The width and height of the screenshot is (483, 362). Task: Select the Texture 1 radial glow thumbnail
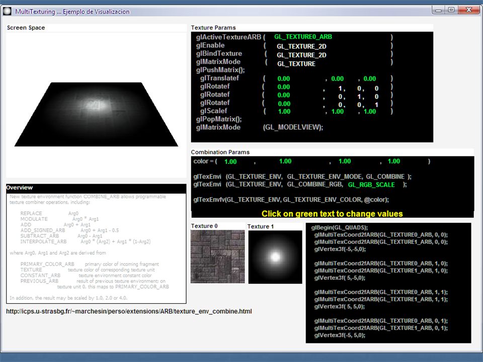pos(275,257)
